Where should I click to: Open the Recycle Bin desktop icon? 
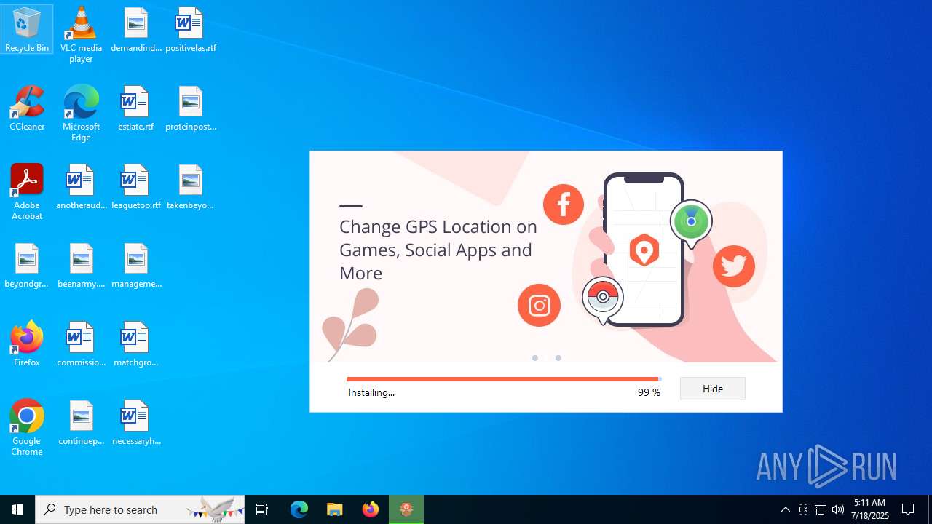tap(27, 29)
